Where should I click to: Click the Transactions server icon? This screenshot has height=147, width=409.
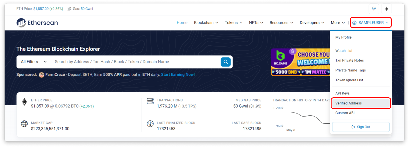150,101
